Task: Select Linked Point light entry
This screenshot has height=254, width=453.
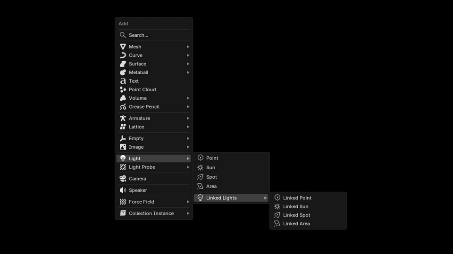Action: (297, 198)
